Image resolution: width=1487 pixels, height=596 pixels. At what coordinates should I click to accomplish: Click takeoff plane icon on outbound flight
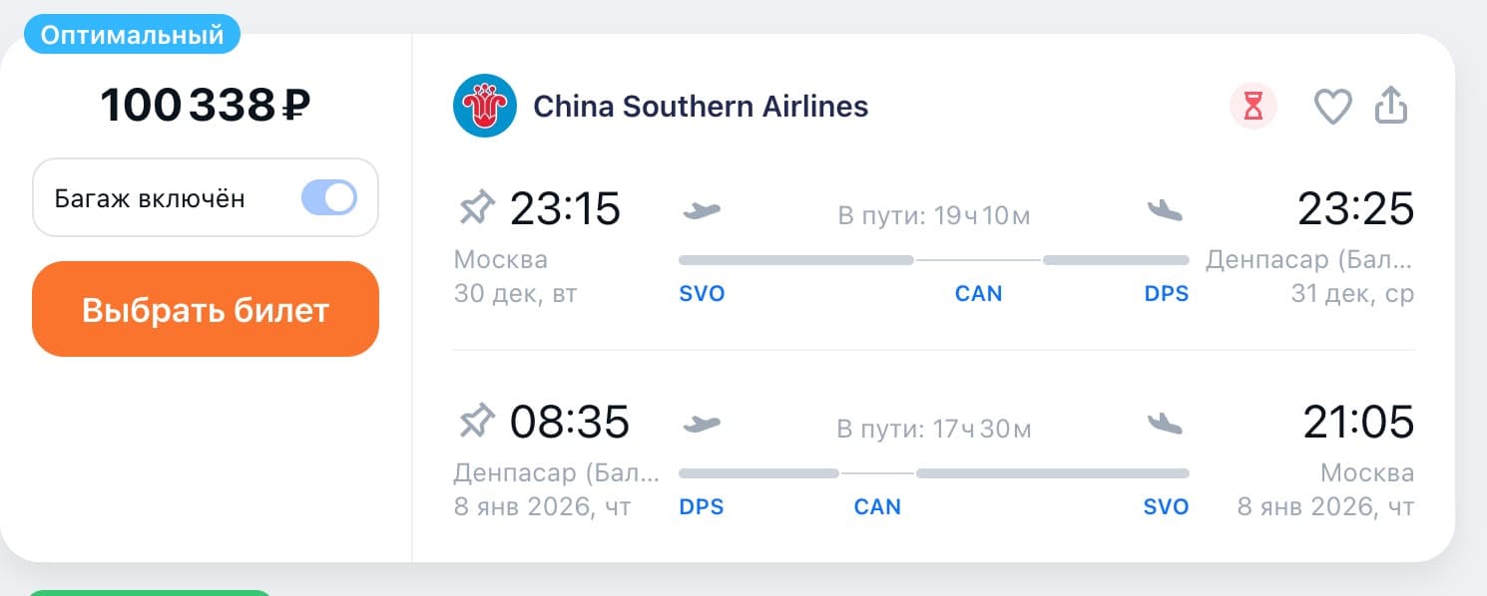tap(702, 210)
